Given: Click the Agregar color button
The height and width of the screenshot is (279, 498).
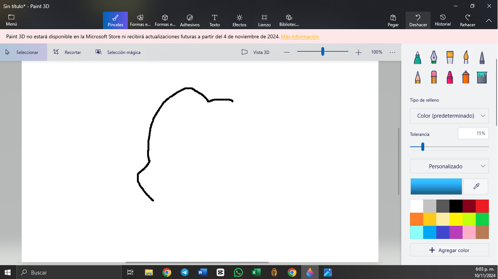Looking at the screenshot, I should (449, 250).
